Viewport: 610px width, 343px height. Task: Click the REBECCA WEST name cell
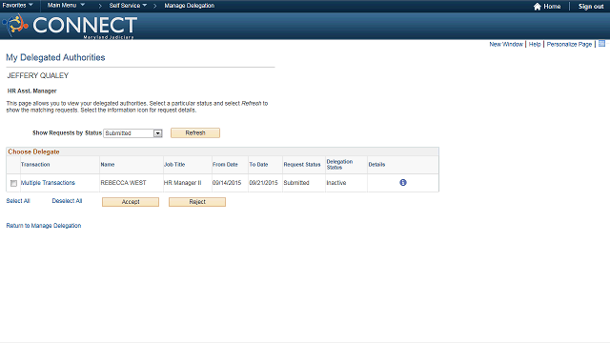point(123,183)
